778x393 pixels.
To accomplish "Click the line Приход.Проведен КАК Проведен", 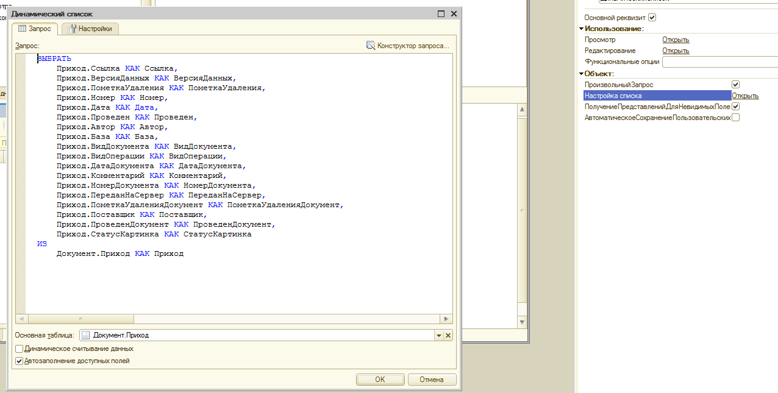I will click(x=127, y=117).
